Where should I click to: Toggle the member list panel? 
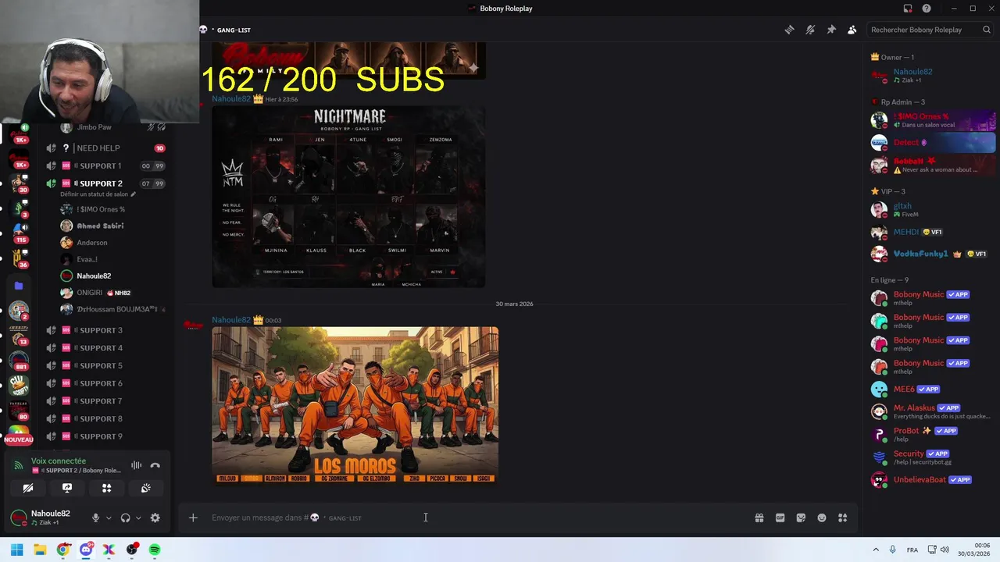coord(852,30)
